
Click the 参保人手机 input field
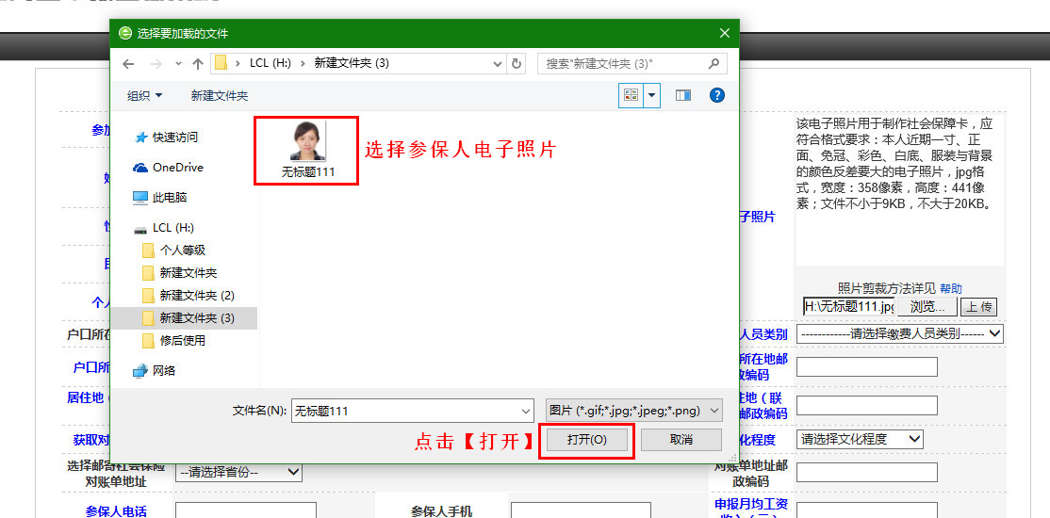(x=580, y=510)
